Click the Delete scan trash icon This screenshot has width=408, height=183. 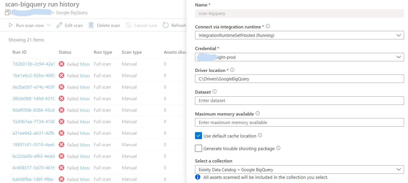[x=91, y=25]
